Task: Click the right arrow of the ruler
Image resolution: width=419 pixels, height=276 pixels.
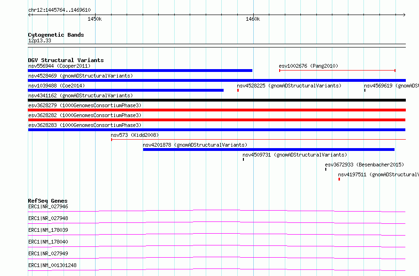Action: tap(404, 15)
